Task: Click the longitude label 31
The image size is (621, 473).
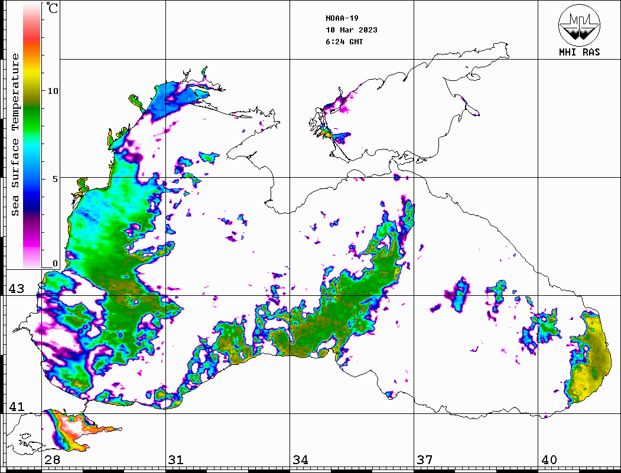Action: tap(176, 460)
